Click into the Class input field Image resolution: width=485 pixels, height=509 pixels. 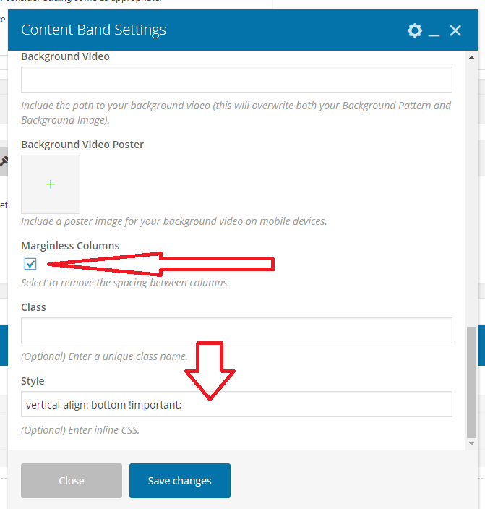point(236,330)
